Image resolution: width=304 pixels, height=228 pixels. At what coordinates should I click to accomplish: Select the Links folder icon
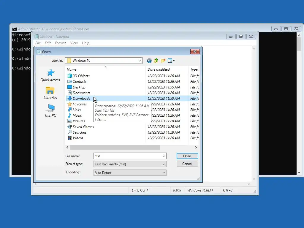coord(69,110)
